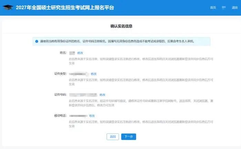Open the 首页 home link in header
Screen dimensions: 241x149
213,8
